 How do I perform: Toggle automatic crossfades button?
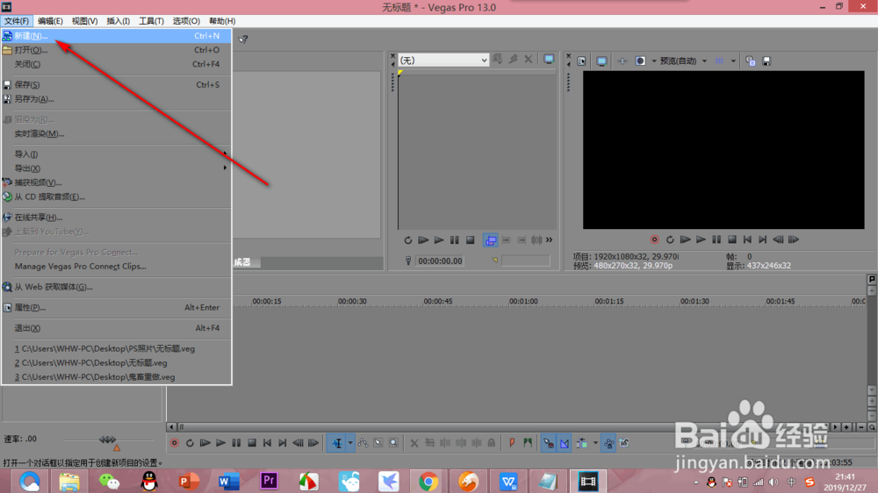tap(565, 443)
